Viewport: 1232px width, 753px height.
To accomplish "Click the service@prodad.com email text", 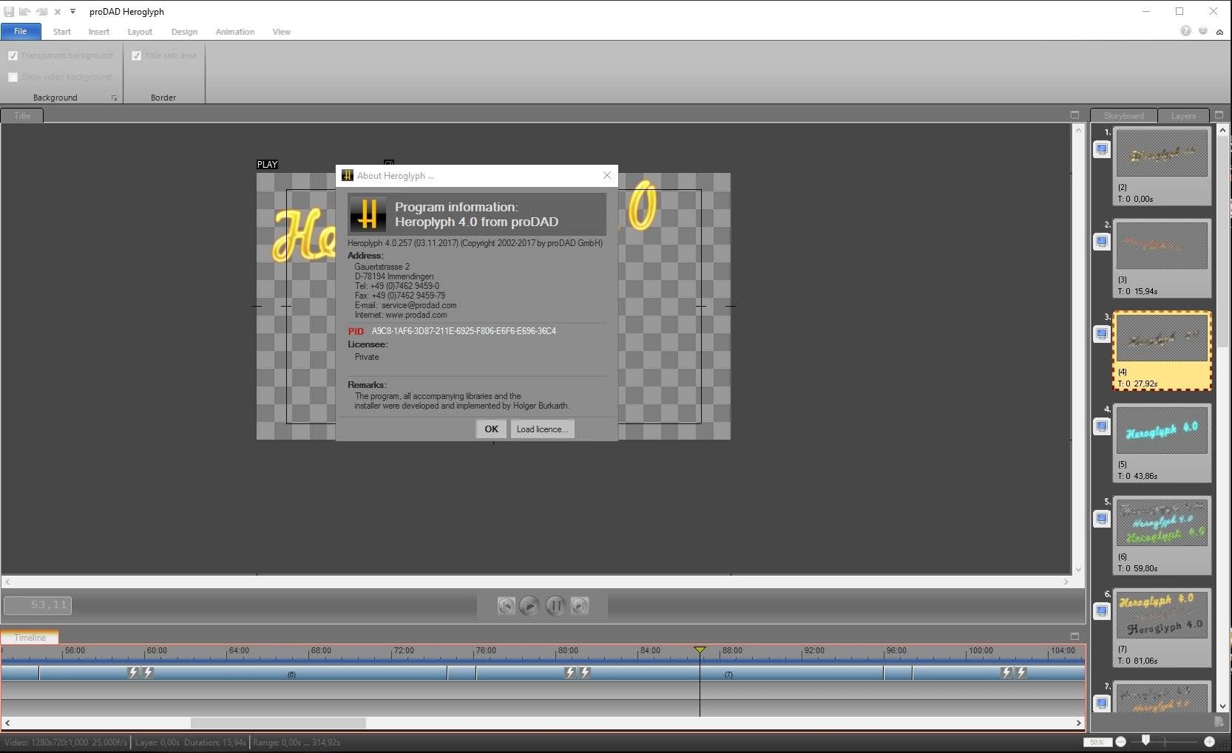I will pos(419,305).
